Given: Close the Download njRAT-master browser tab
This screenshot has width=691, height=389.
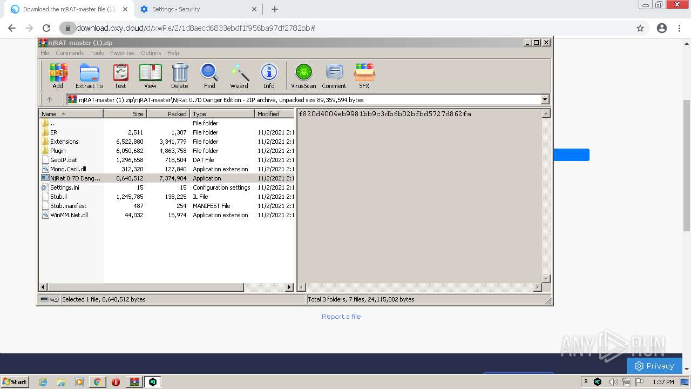Looking at the screenshot, I should [x=125, y=9].
